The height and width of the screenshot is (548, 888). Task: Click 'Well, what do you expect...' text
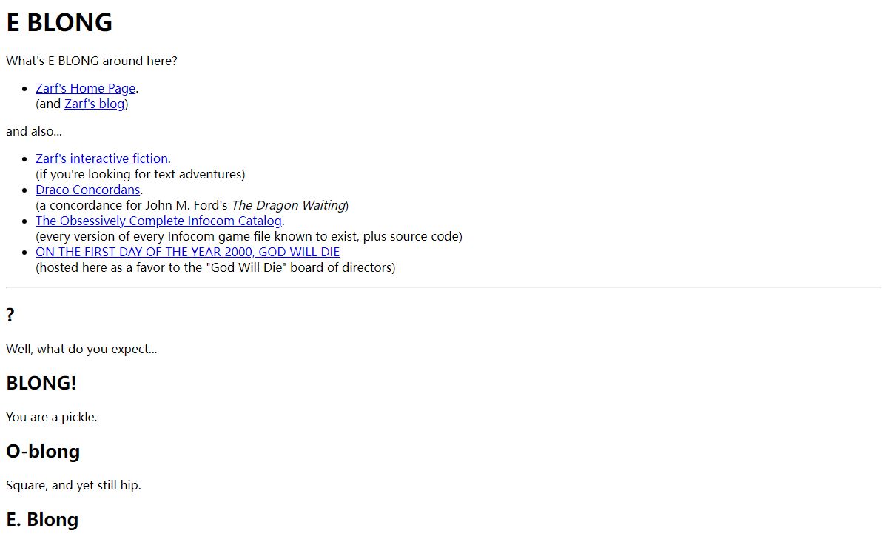click(x=81, y=349)
